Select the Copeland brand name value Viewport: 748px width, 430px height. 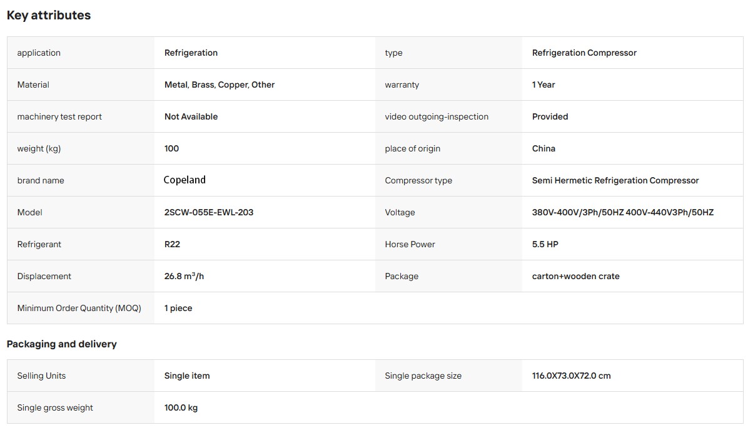(x=184, y=180)
